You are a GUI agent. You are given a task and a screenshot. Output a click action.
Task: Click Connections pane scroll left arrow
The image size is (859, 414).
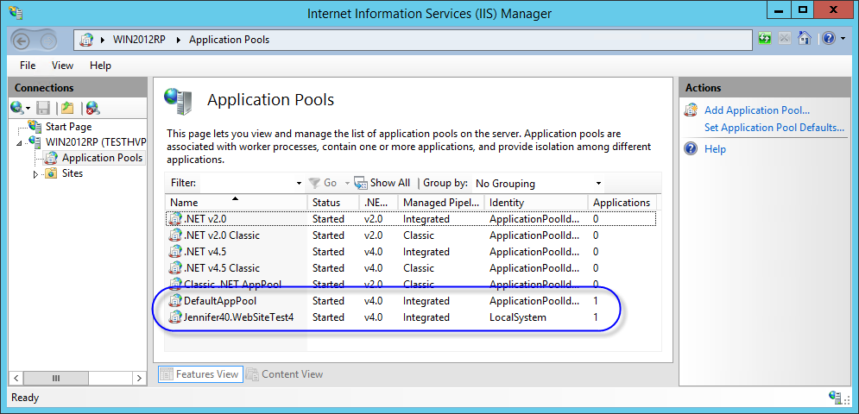(x=16, y=378)
